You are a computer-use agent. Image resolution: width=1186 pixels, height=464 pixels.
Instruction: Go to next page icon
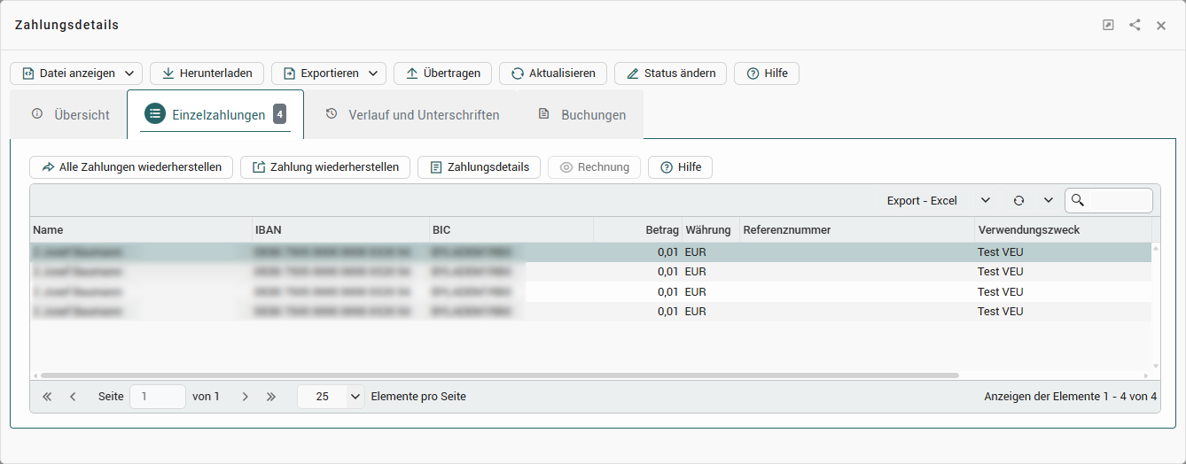pos(246,397)
